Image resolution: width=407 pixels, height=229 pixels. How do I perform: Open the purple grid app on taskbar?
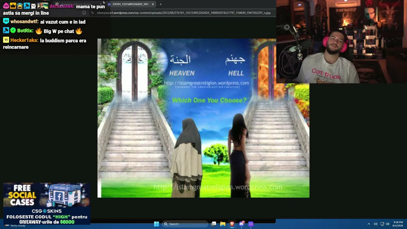[251, 224]
